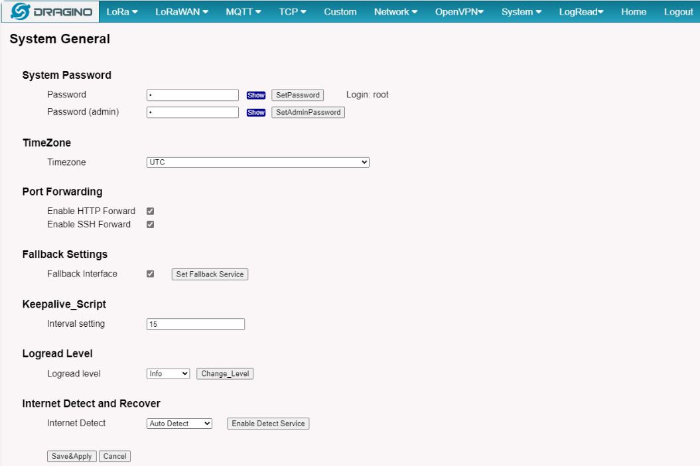Open the LogRead menu
This screenshot has height=466, width=700.
[581, 12]
